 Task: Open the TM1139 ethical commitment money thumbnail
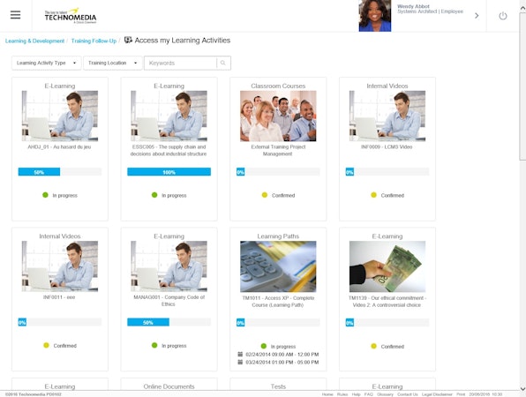[387, 266]
